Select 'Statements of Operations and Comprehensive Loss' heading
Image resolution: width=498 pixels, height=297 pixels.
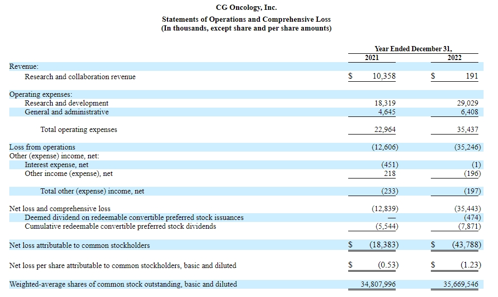pyautogui.click(x=246, y=19)
